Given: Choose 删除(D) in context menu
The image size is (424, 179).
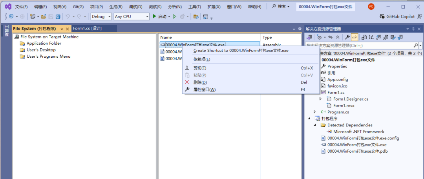Looking at the screenshot, I should pyautogui.click(x=250, y=82).
